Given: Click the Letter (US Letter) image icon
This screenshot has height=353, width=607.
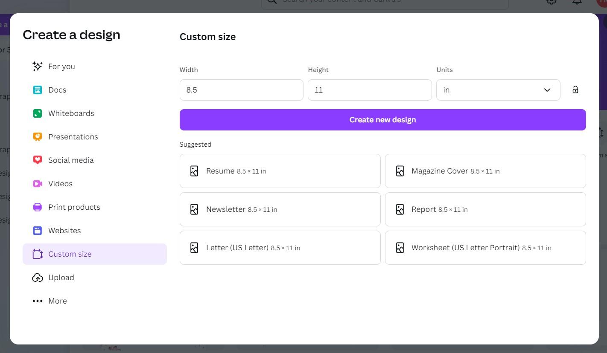Looking at the screenshot, I should pyautogui.click(x=194, y=248).
